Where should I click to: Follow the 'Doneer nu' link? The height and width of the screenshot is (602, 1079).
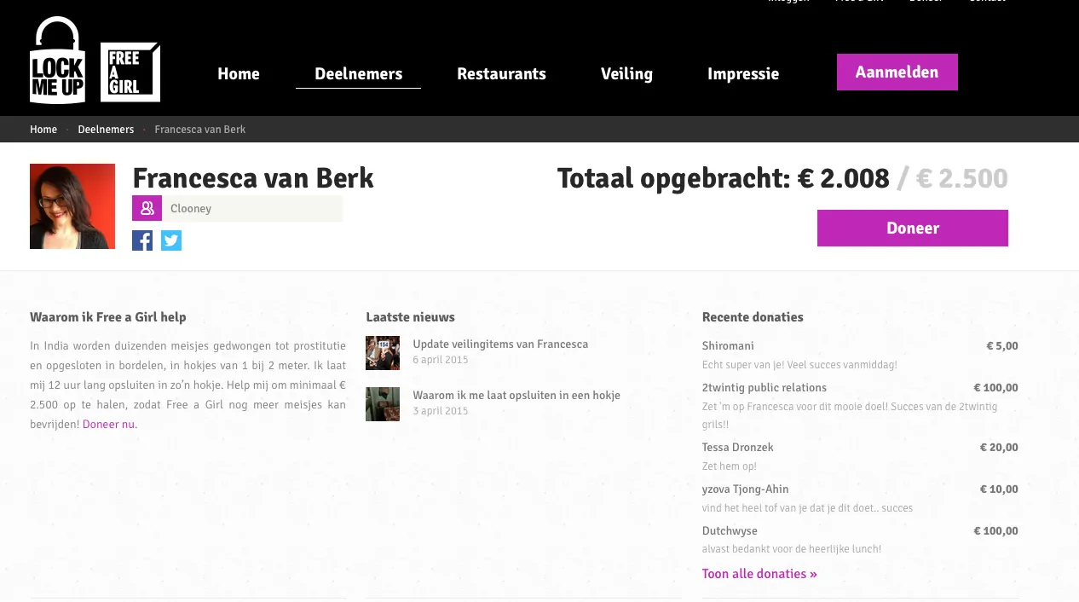108,425
